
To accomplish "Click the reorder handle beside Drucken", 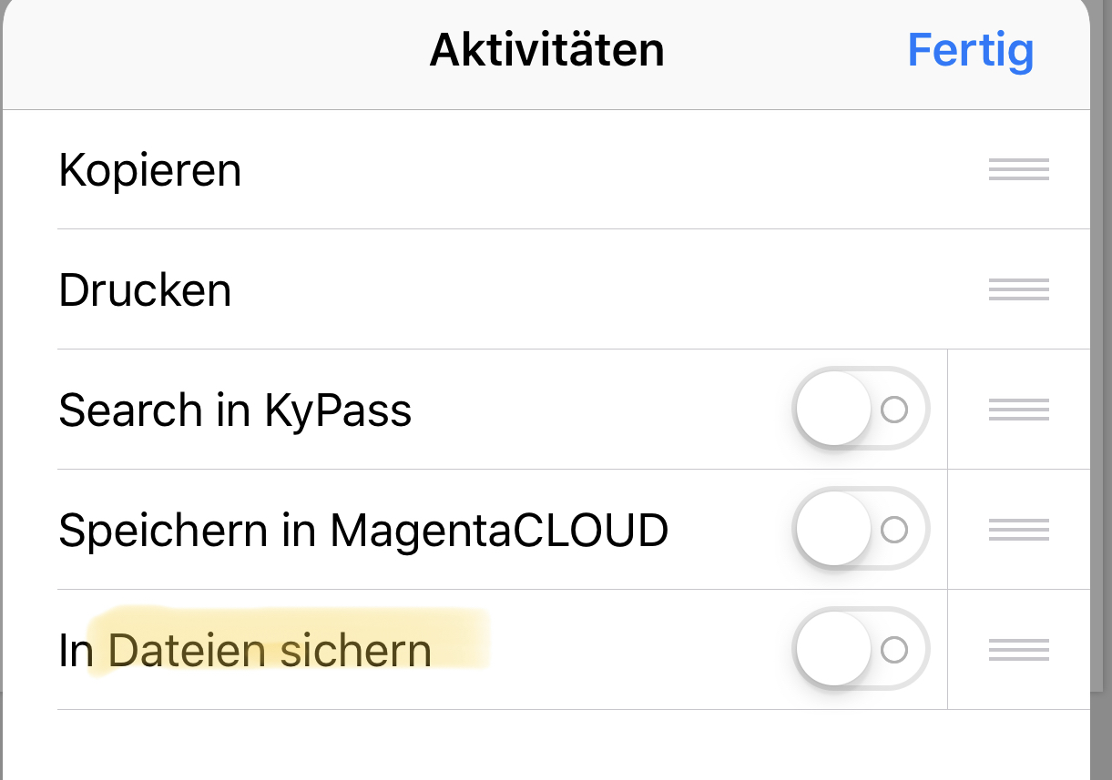I will 1018,290.
